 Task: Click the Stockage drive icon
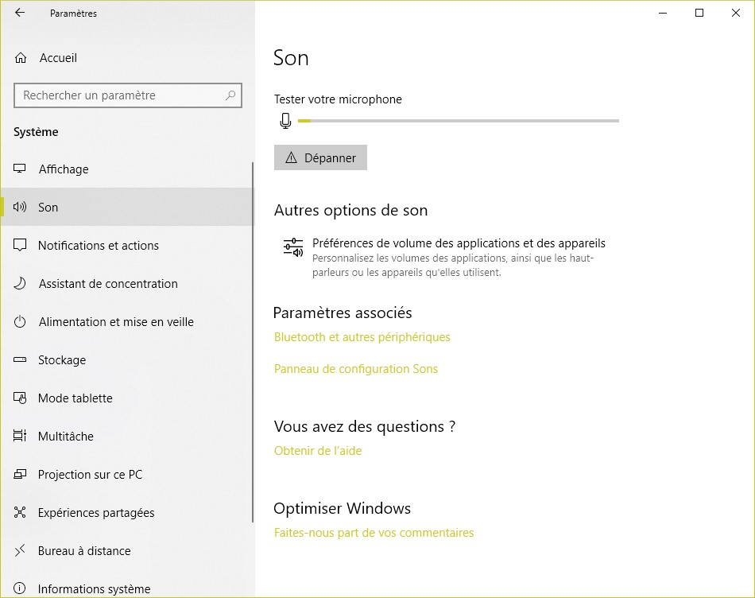pos(21,360)
